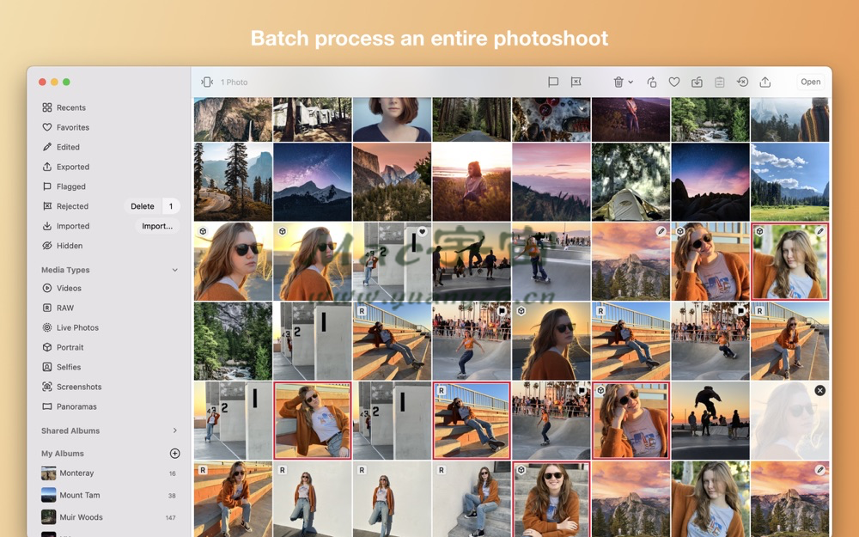Open the dropdown arrow beside the trash icon

631,82
